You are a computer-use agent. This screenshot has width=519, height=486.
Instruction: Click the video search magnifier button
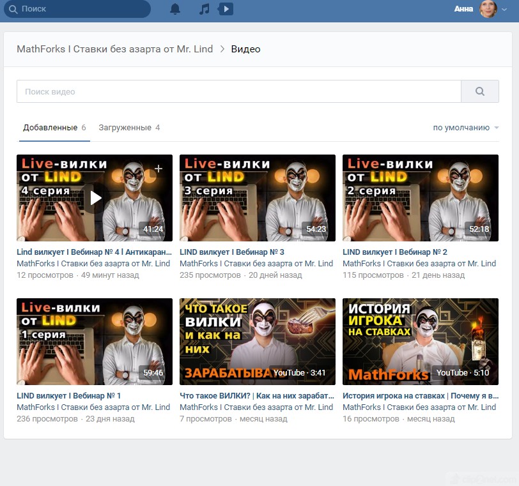[480, 91]
